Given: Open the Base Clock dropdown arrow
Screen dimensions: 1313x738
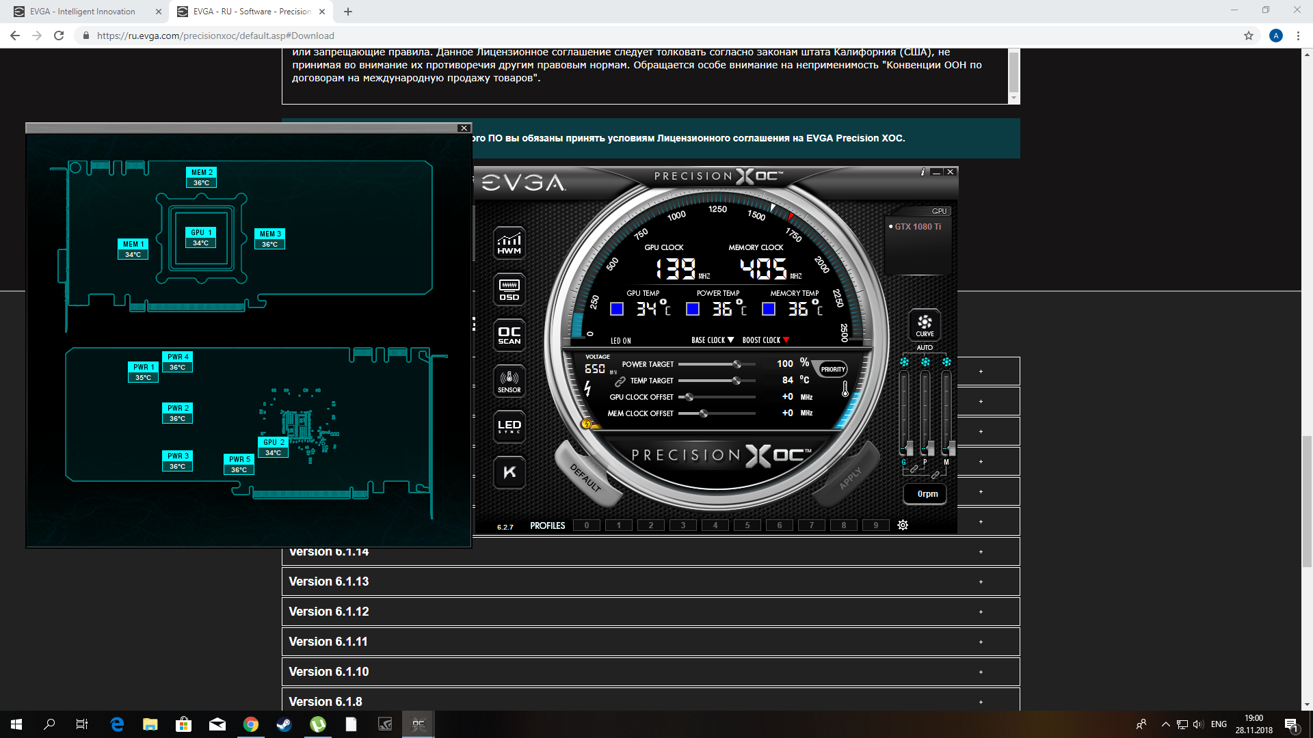Looking at the screenshot, I should (730, 340).
